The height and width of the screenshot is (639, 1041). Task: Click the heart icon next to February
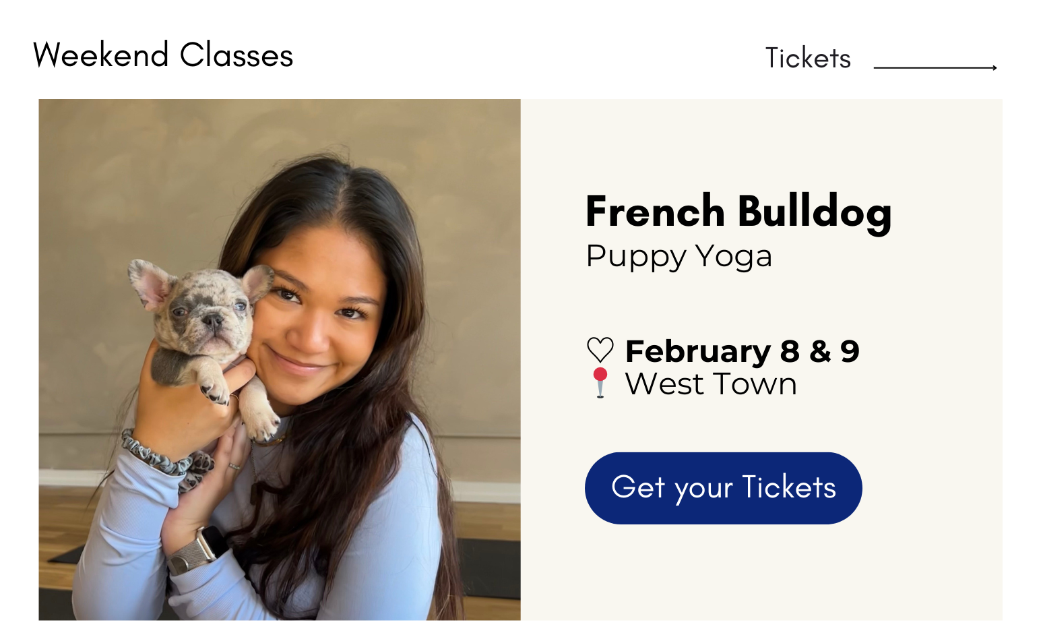[600, 351]
